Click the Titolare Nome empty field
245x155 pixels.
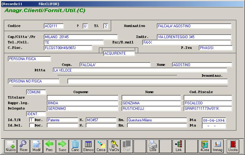point(151,98)
